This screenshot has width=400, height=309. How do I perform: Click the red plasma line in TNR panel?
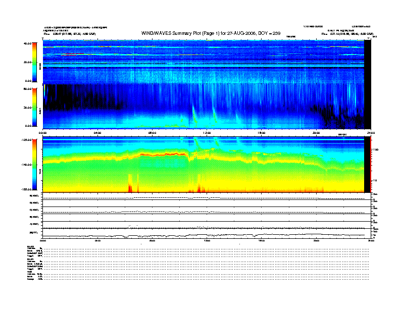pyautogui.click(x=163, y=154)
